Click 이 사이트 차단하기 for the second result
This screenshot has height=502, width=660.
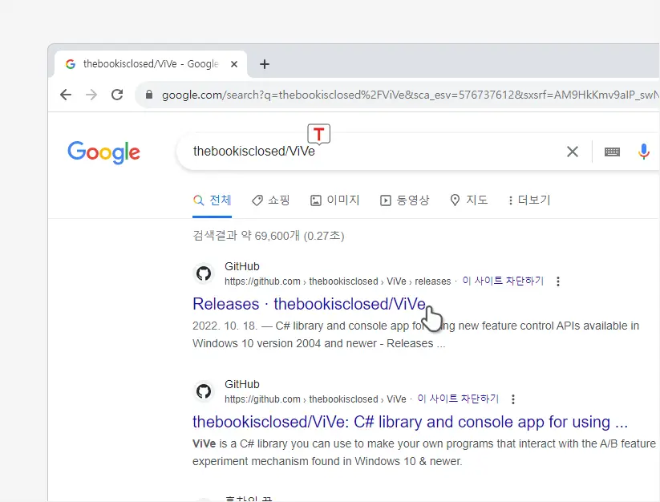pyautogui.click(x=458, y=399)
